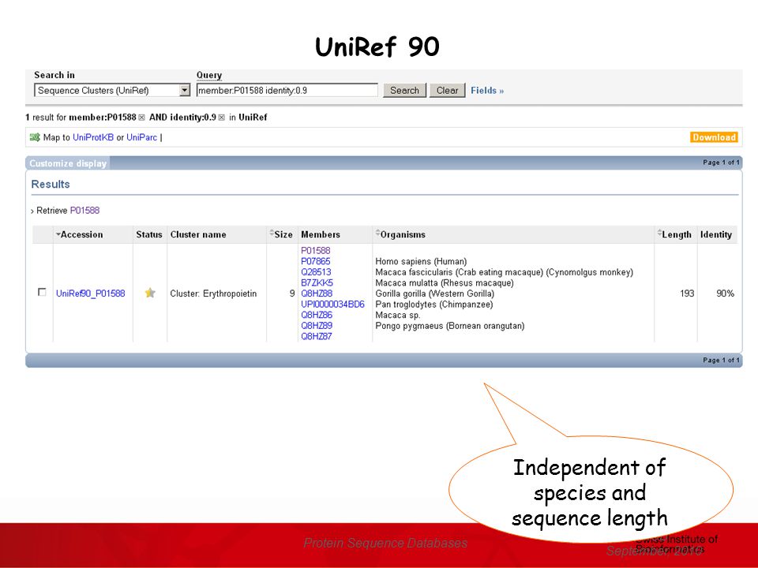Viewport: 758px width, 568px height.
Task: Open member Q8HZ89
Action: pos(317,326)
